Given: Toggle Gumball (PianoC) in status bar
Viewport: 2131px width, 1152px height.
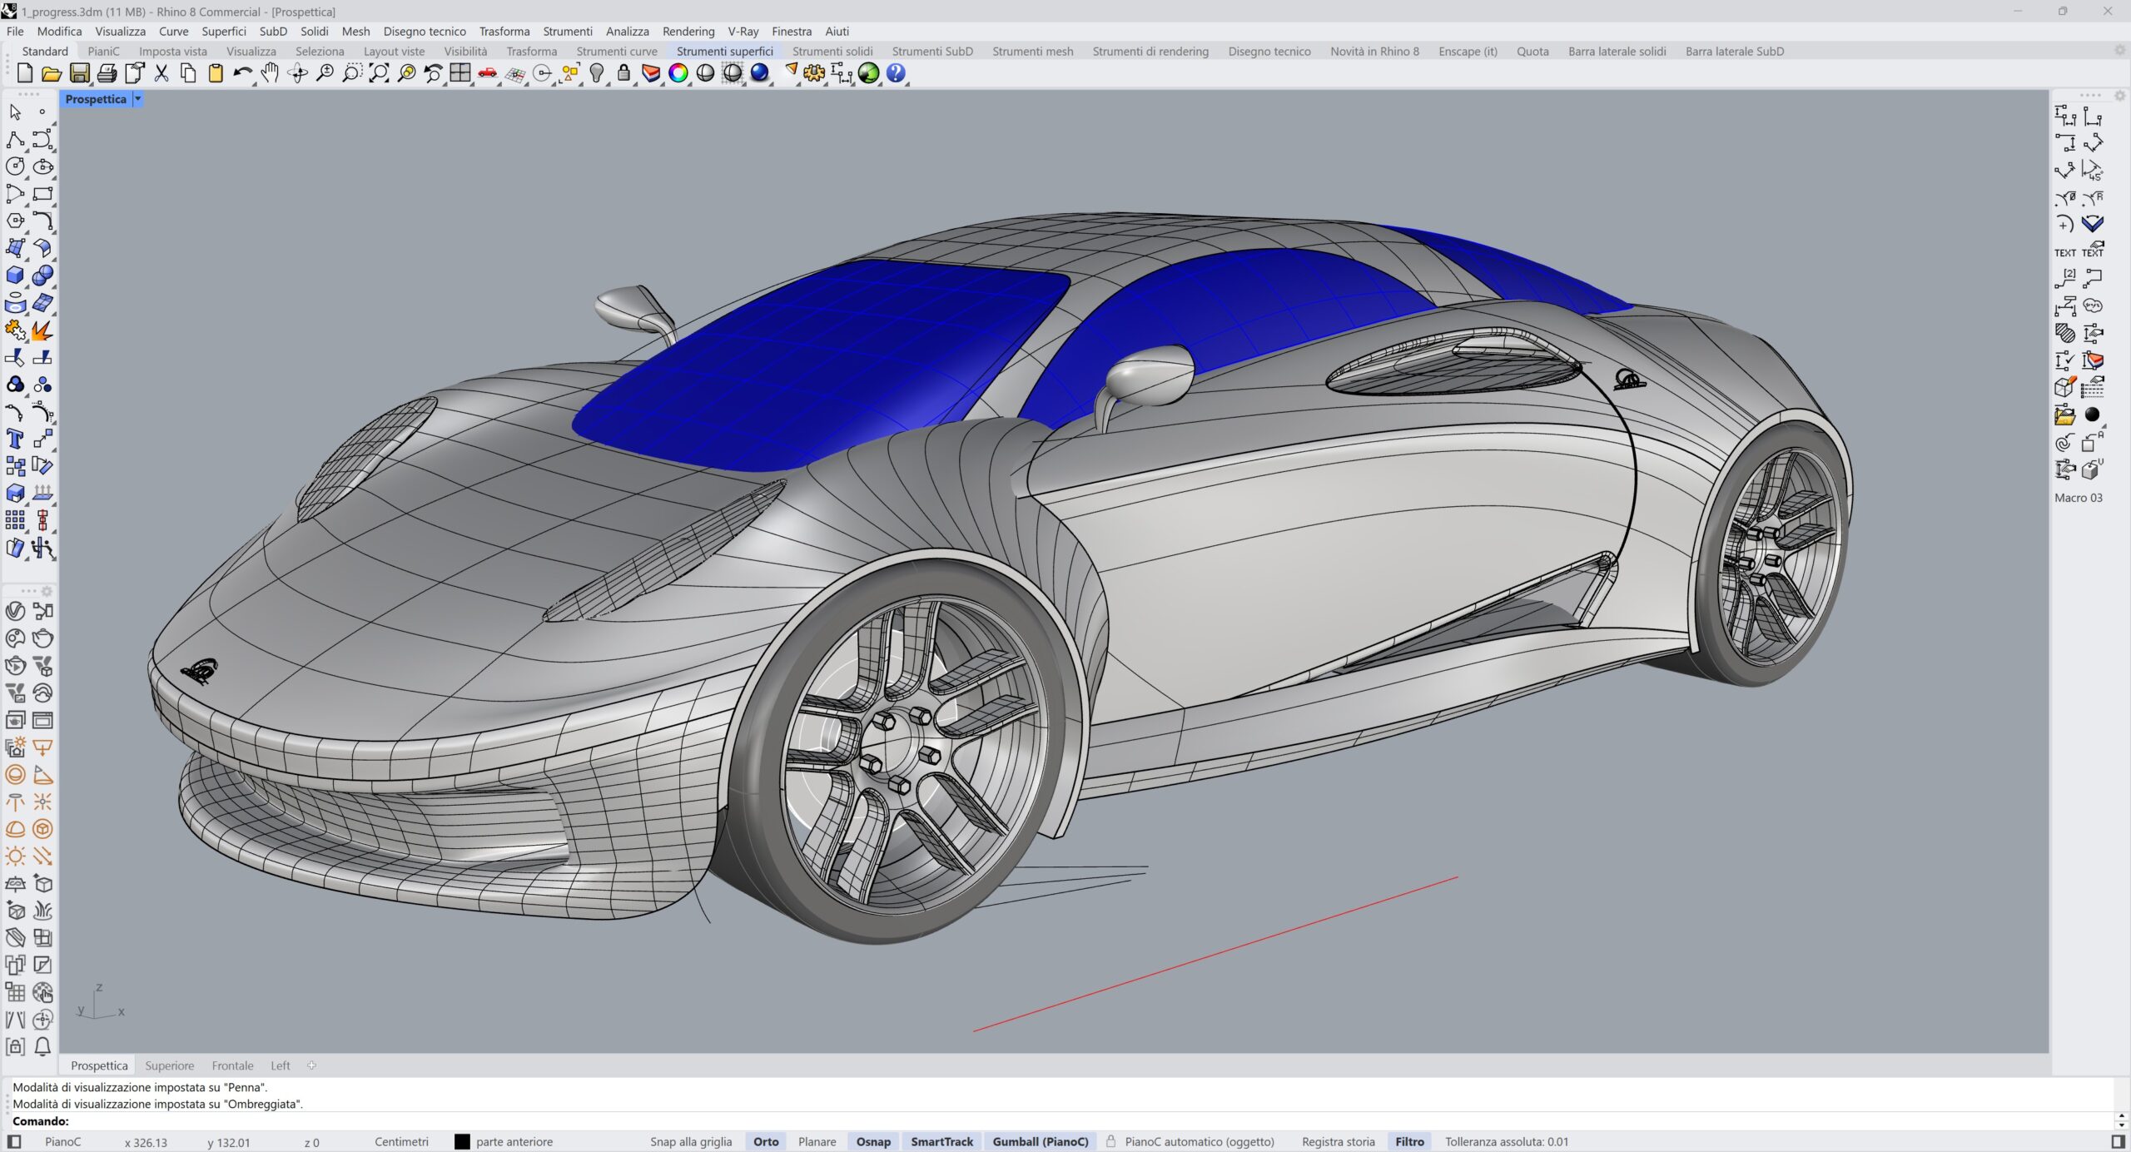Looking at the screenshot, I should (1040, 1141).
